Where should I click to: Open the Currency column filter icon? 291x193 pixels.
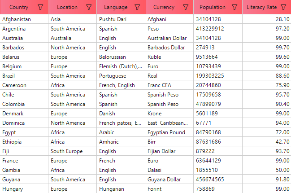point(185,7)
